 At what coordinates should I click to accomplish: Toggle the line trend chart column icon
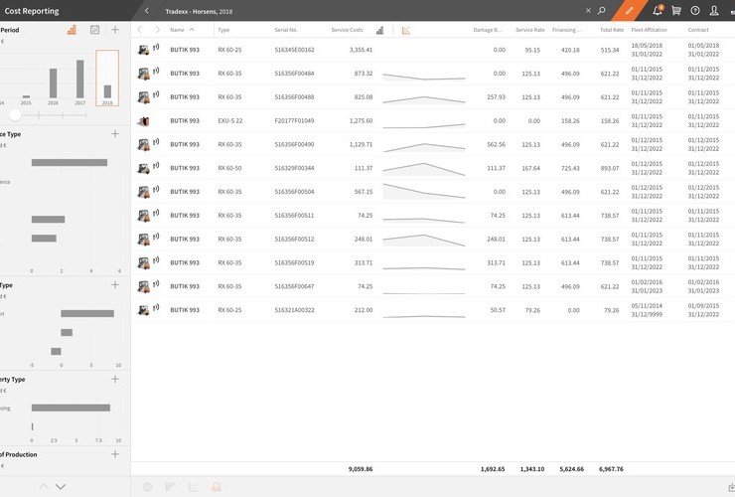pos(406,30)
